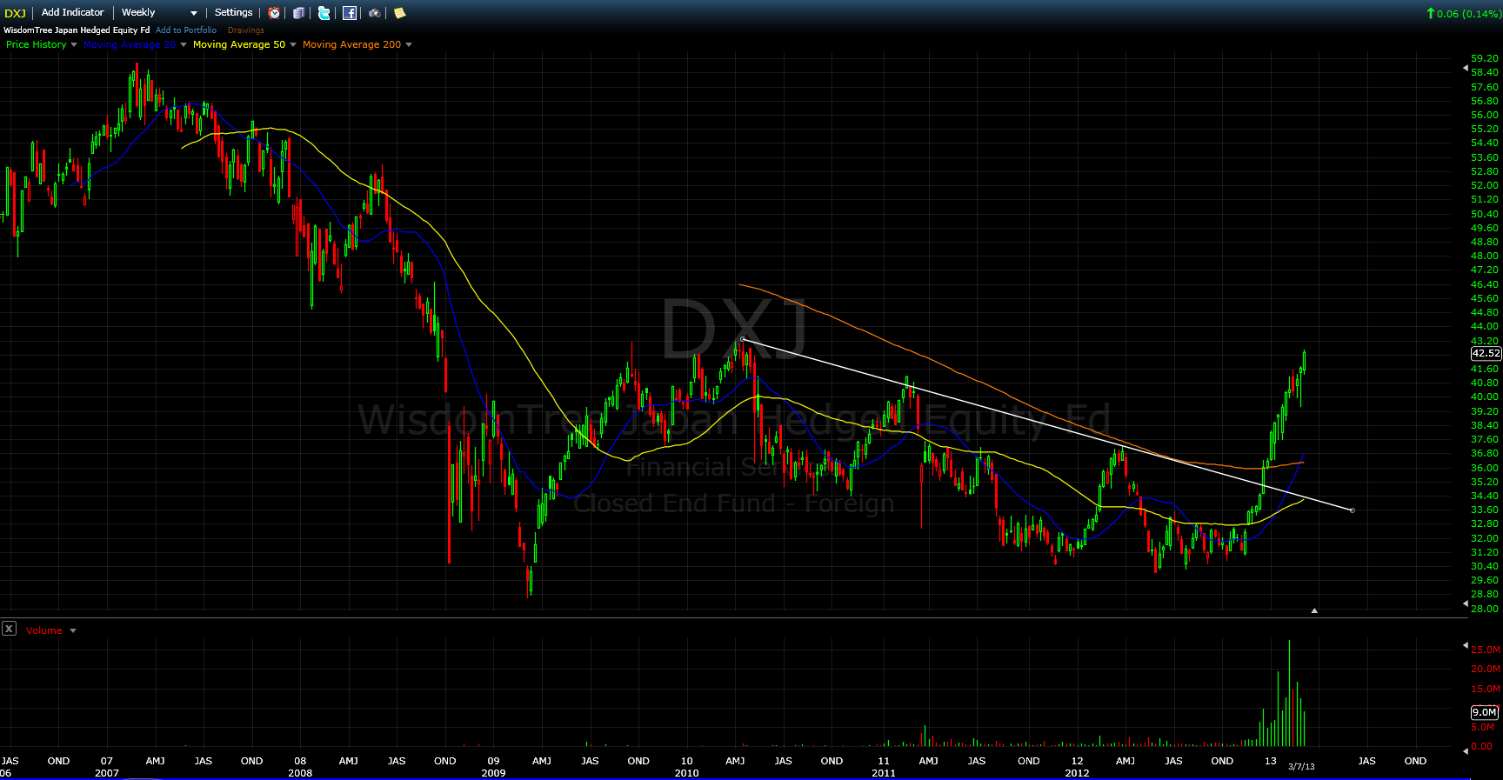Click the Volume label
Screen dimensions: 1503x780
(x=43, y=630)
